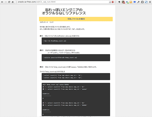Go forward with the browser forward arrow

[6, 2]
